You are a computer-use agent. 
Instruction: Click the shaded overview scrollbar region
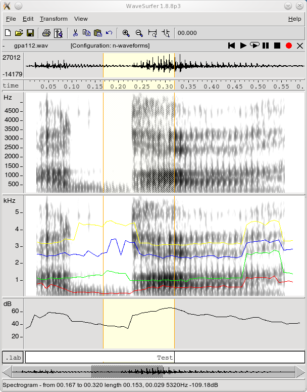[x=127, y=371]
